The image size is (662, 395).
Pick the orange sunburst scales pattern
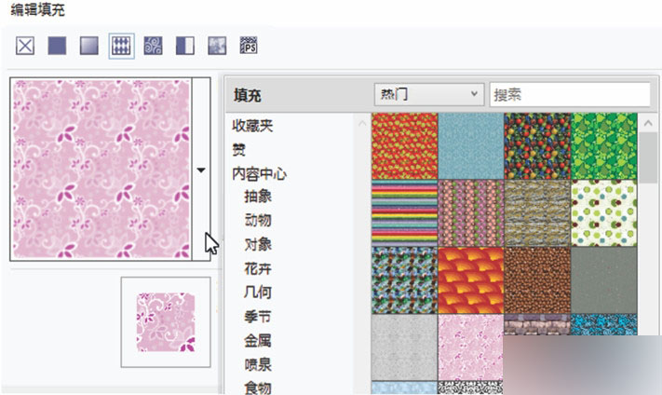point(471,280)
